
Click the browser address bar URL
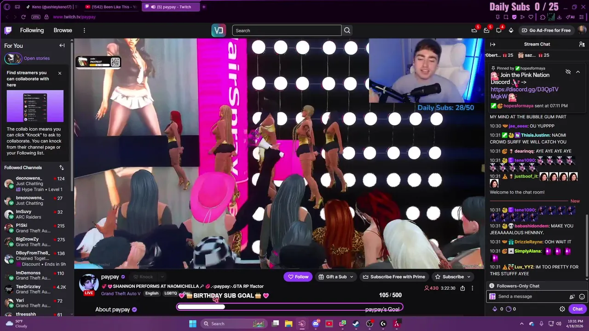[74, 17]
